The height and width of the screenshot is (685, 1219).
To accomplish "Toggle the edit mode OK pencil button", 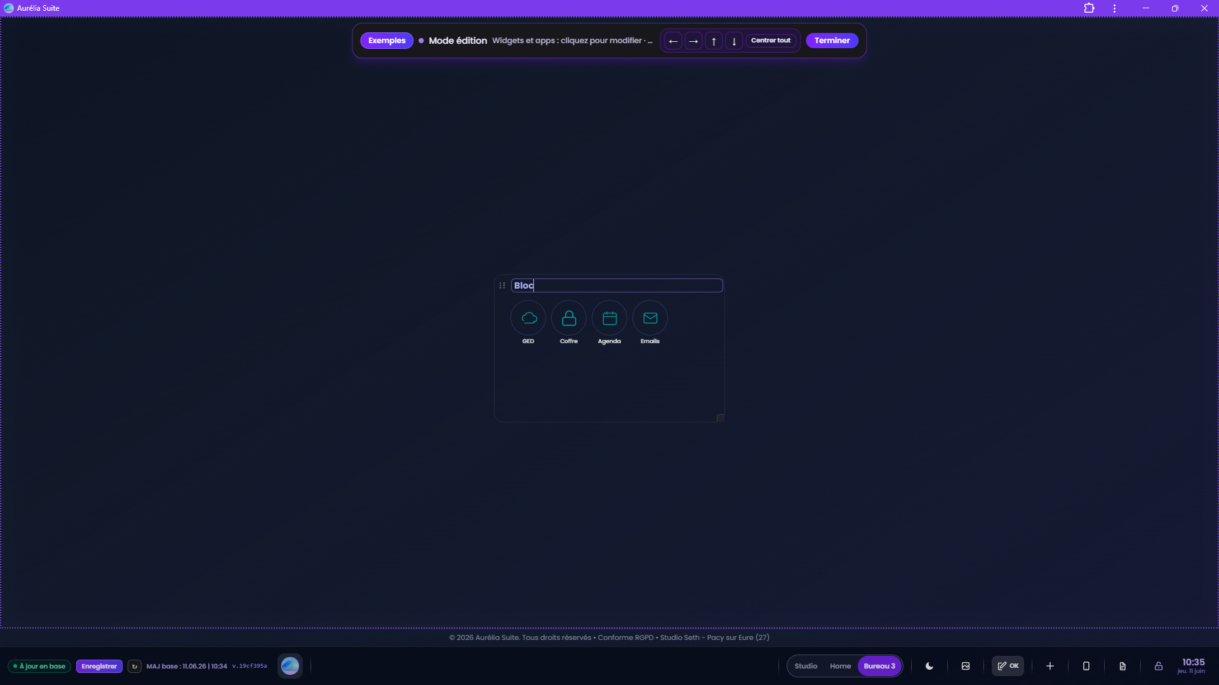I will 1008,666.
